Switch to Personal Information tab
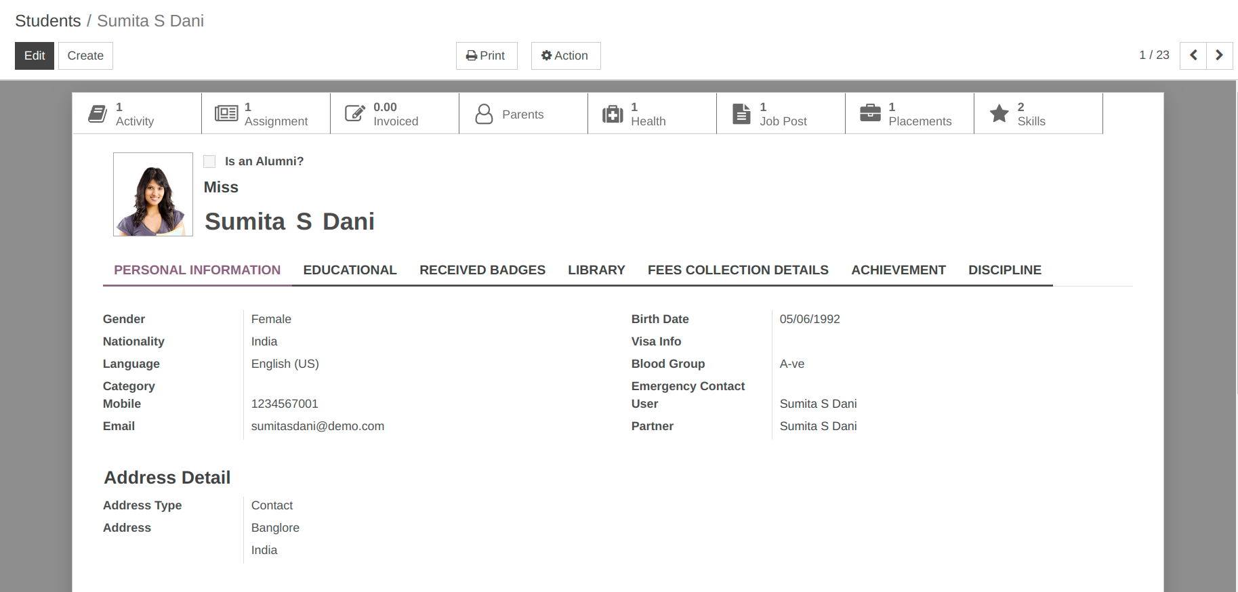The height and width of the screenshot is (592, 1238). click(x=197, y=270)
